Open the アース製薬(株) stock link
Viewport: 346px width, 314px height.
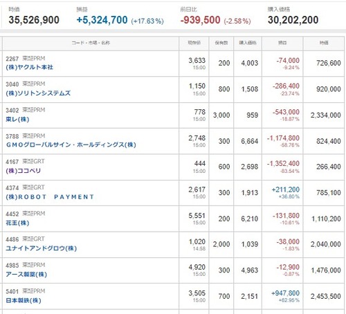pos(26,275)
